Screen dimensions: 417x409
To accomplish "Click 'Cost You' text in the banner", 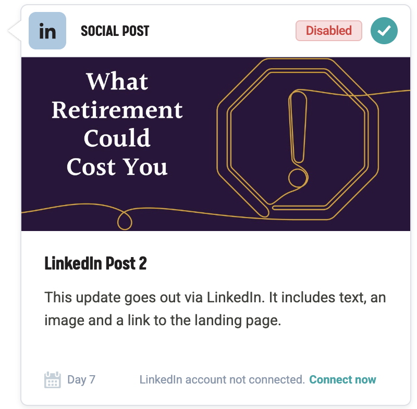I will pos(117,167).
